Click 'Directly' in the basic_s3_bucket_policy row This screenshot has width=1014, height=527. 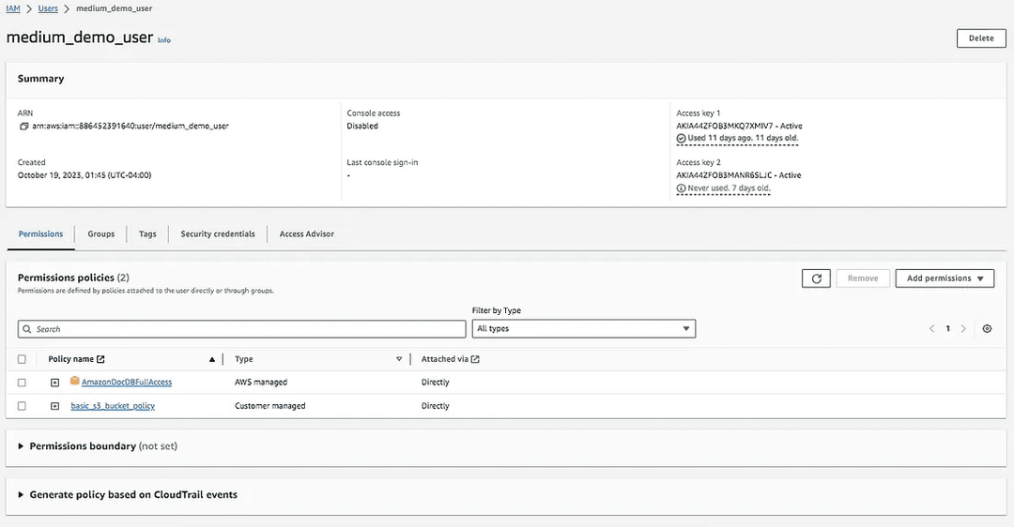click(436, 406)
